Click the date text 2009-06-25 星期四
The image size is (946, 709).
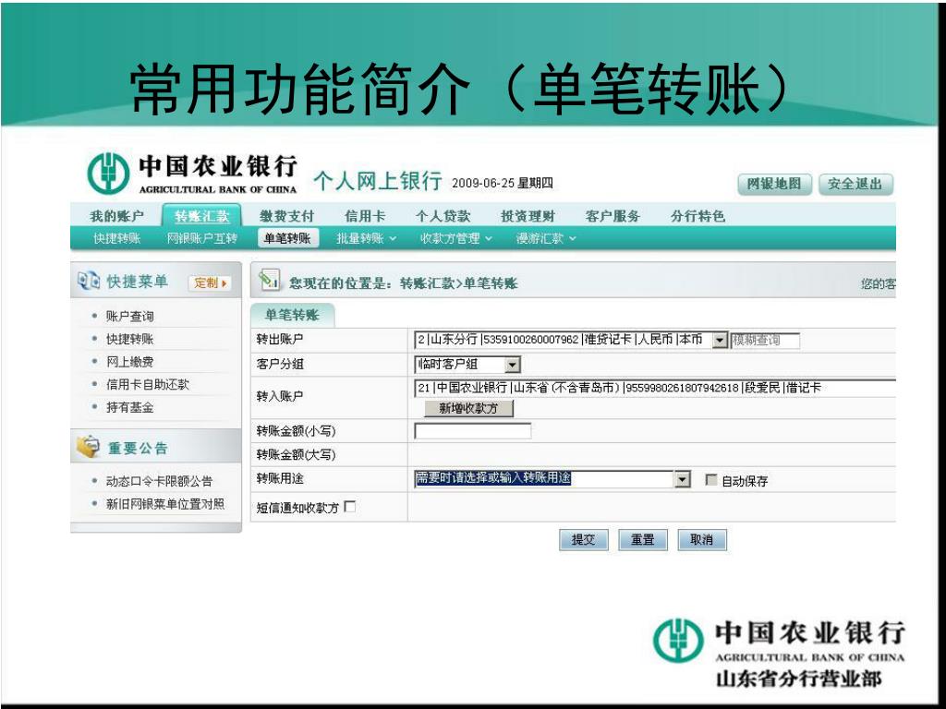click(503, 183)
